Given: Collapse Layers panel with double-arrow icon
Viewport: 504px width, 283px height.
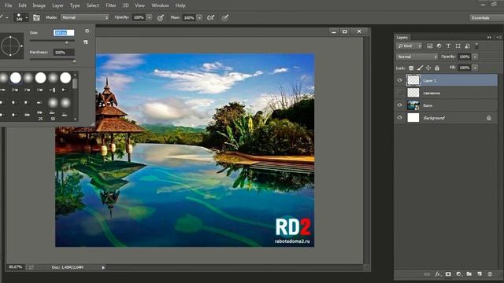Looking at the screenshot, I should click(x=489, y=37).
